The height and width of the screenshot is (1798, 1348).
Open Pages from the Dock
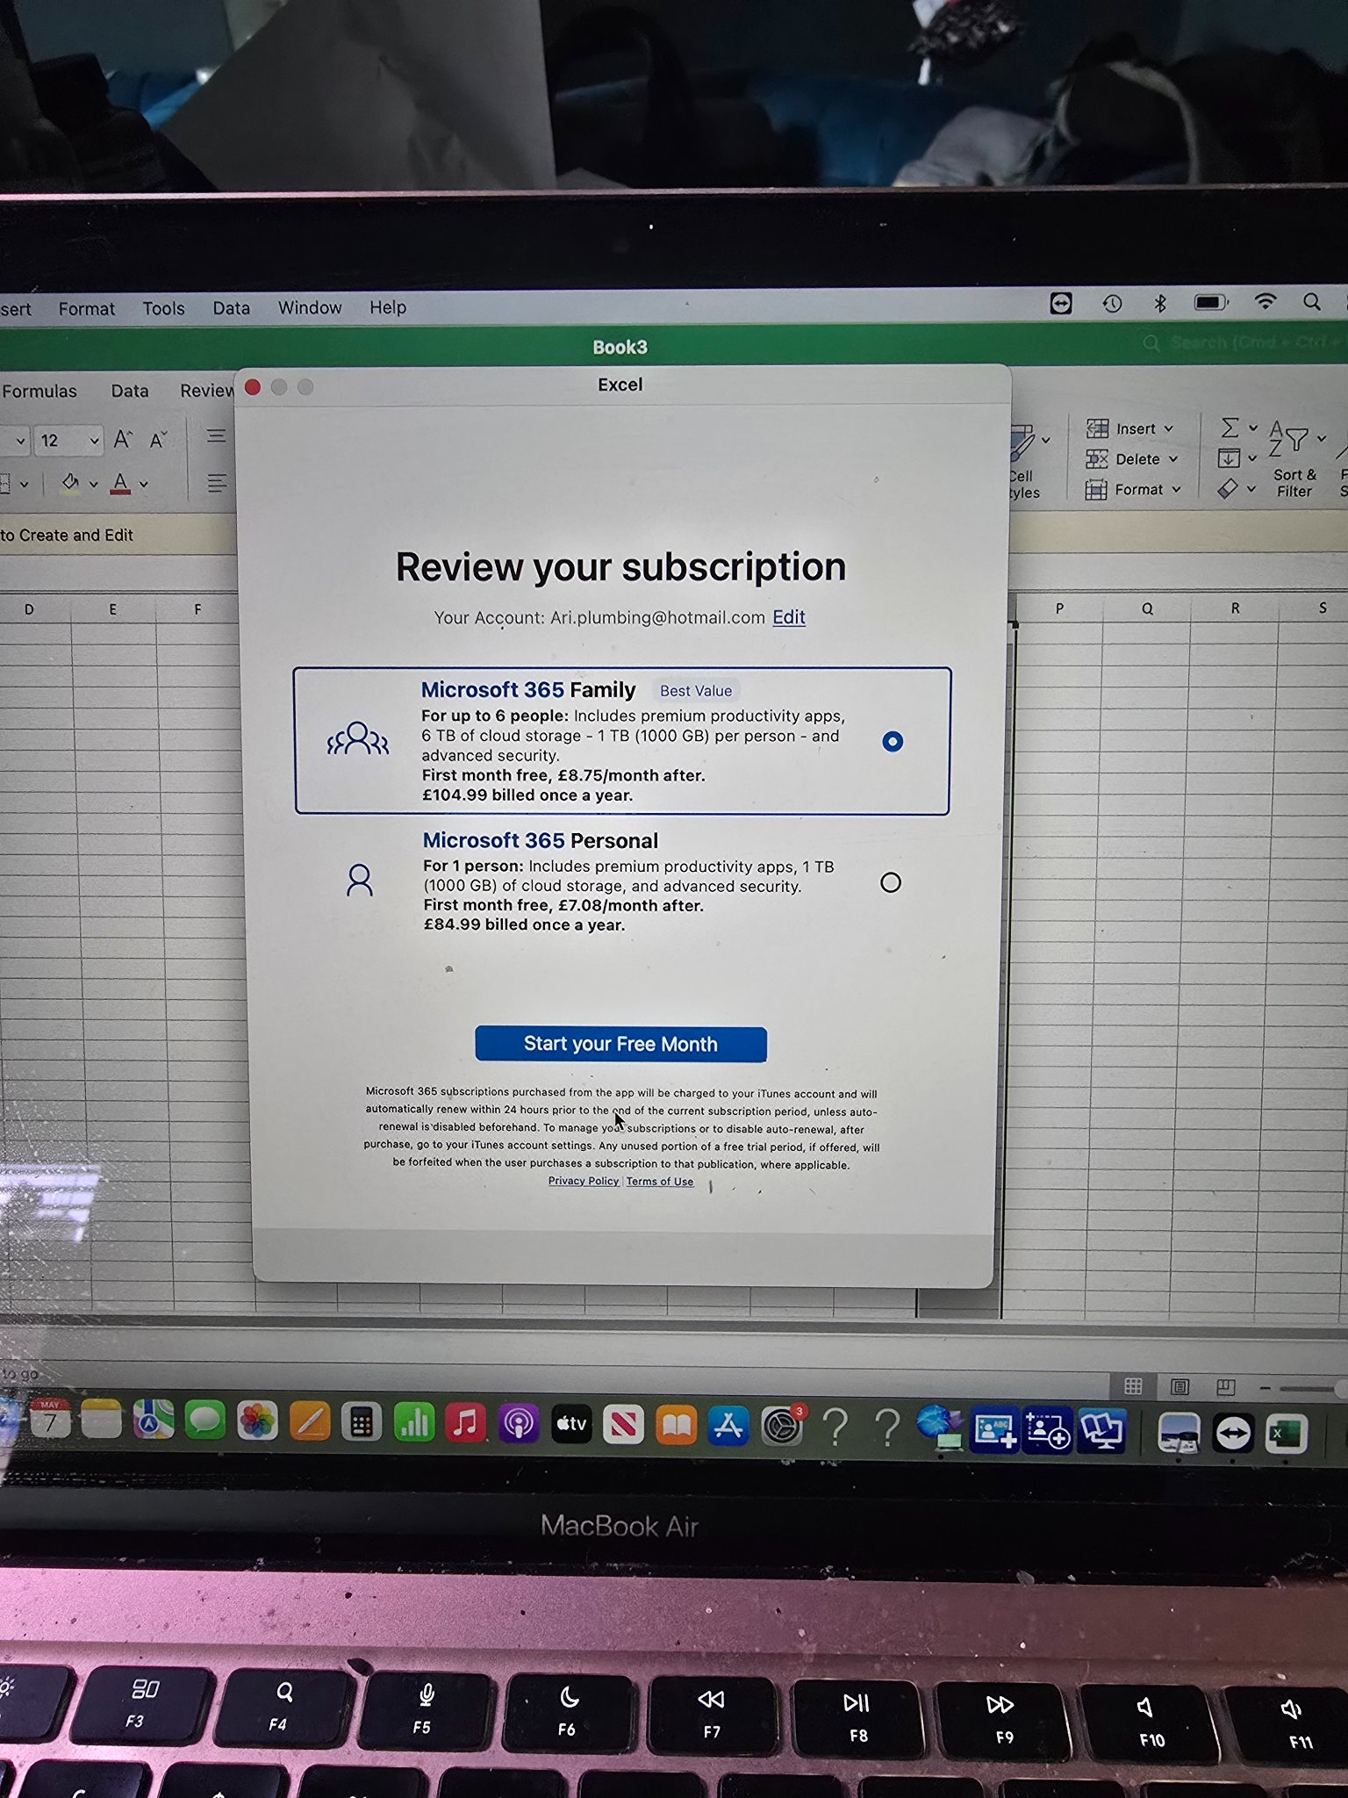(309, 1422)
